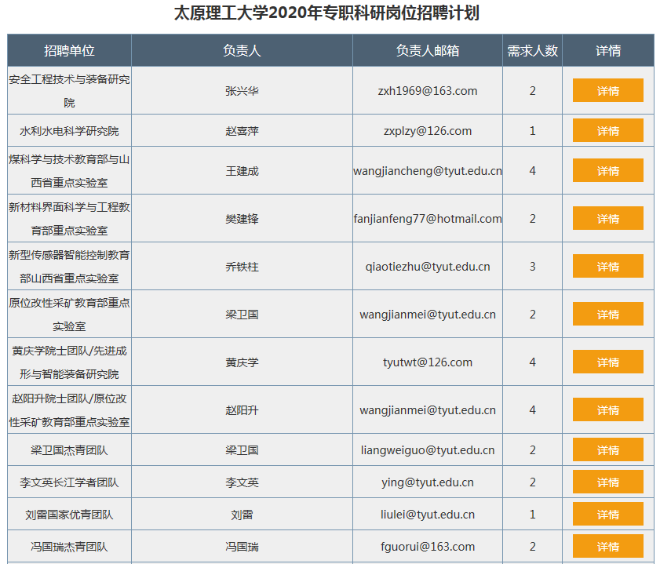Image resolution: width=660 pixels, height=564 pixels.
Task: Click unit 水利水电科学研究院
Action: click(x=69, y=131)
